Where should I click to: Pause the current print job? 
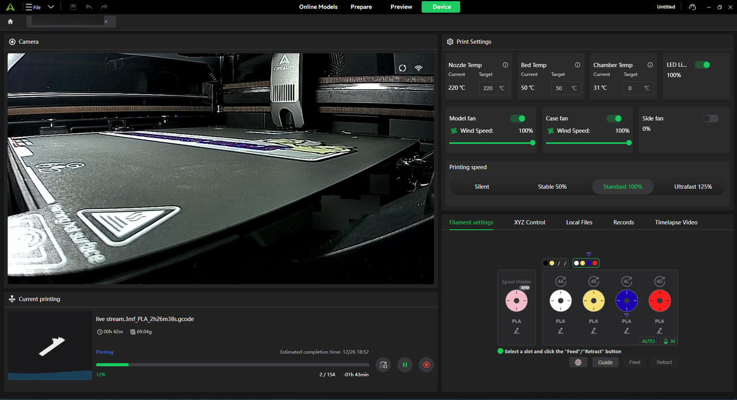pos(405,364)
